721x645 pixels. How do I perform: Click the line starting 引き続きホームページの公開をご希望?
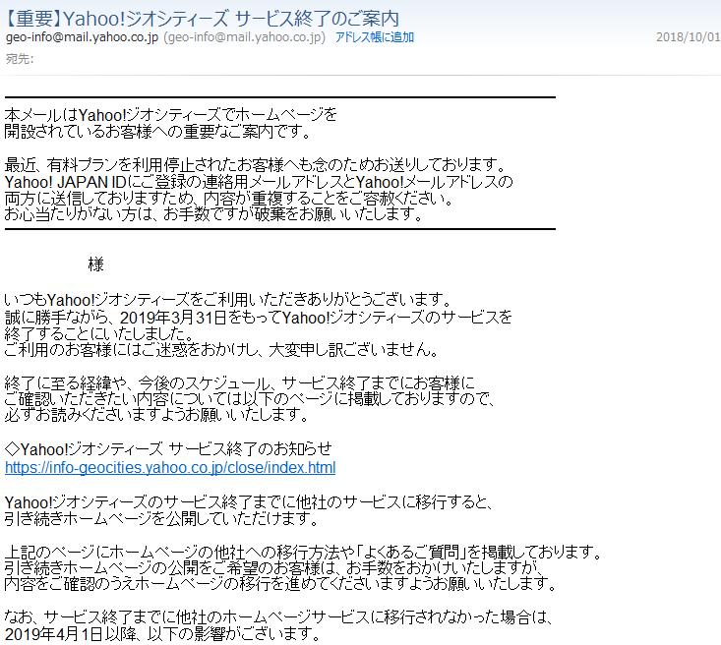tap(274, 567)
